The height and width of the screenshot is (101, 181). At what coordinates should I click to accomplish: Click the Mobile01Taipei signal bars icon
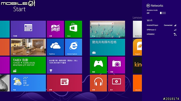[175, 25]
